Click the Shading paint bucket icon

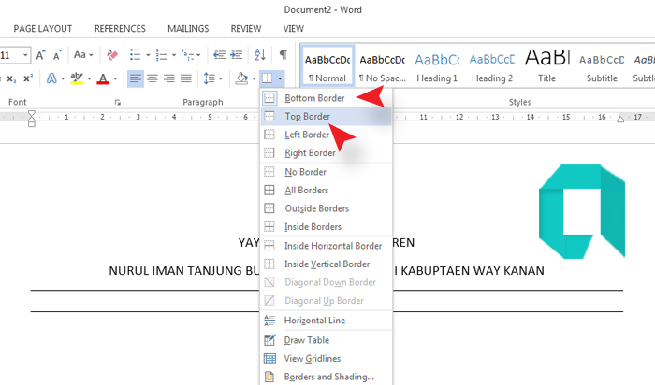click(241, 78)
